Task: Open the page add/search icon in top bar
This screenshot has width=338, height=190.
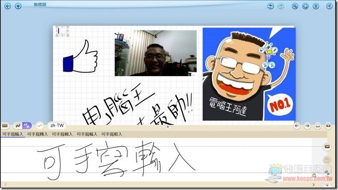Action: pos(295,6)
